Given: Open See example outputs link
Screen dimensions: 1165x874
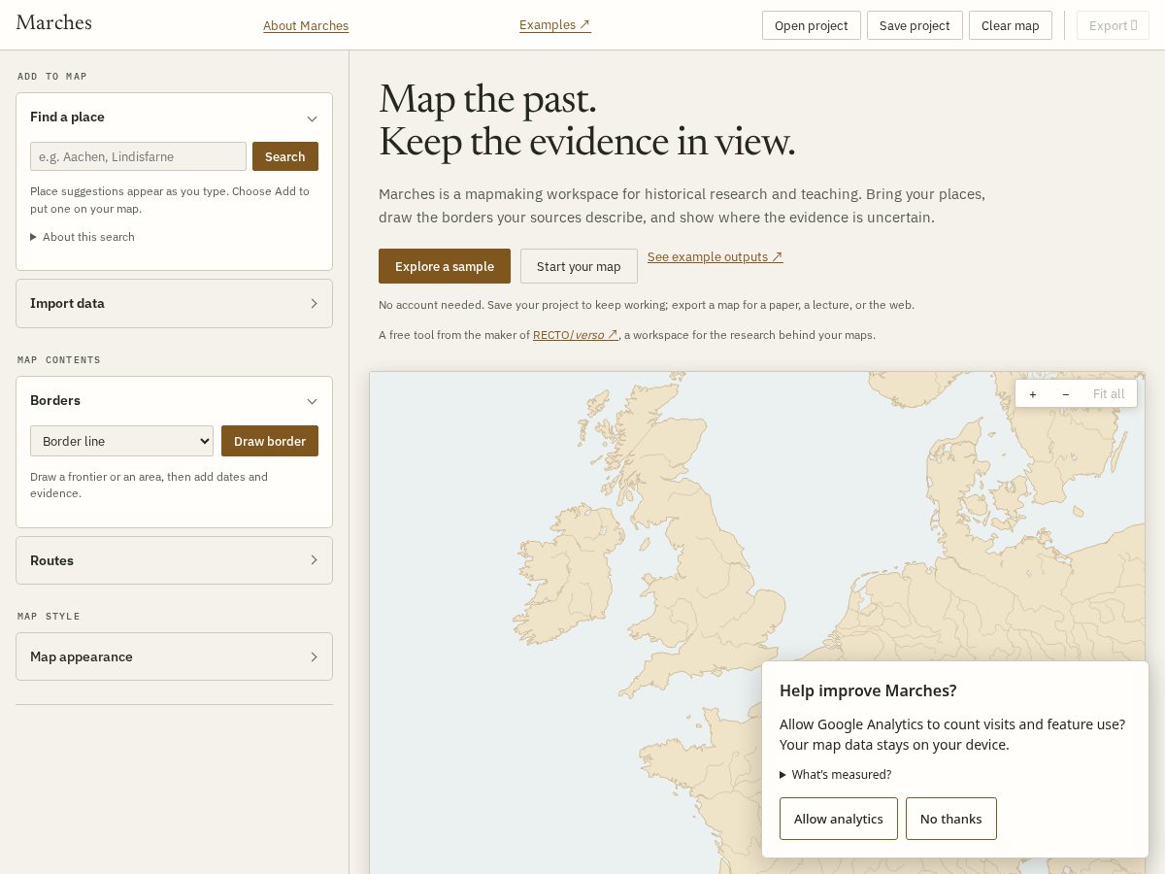Looking at the screenshot, I should pyautogui.click(x=715, y=257).
